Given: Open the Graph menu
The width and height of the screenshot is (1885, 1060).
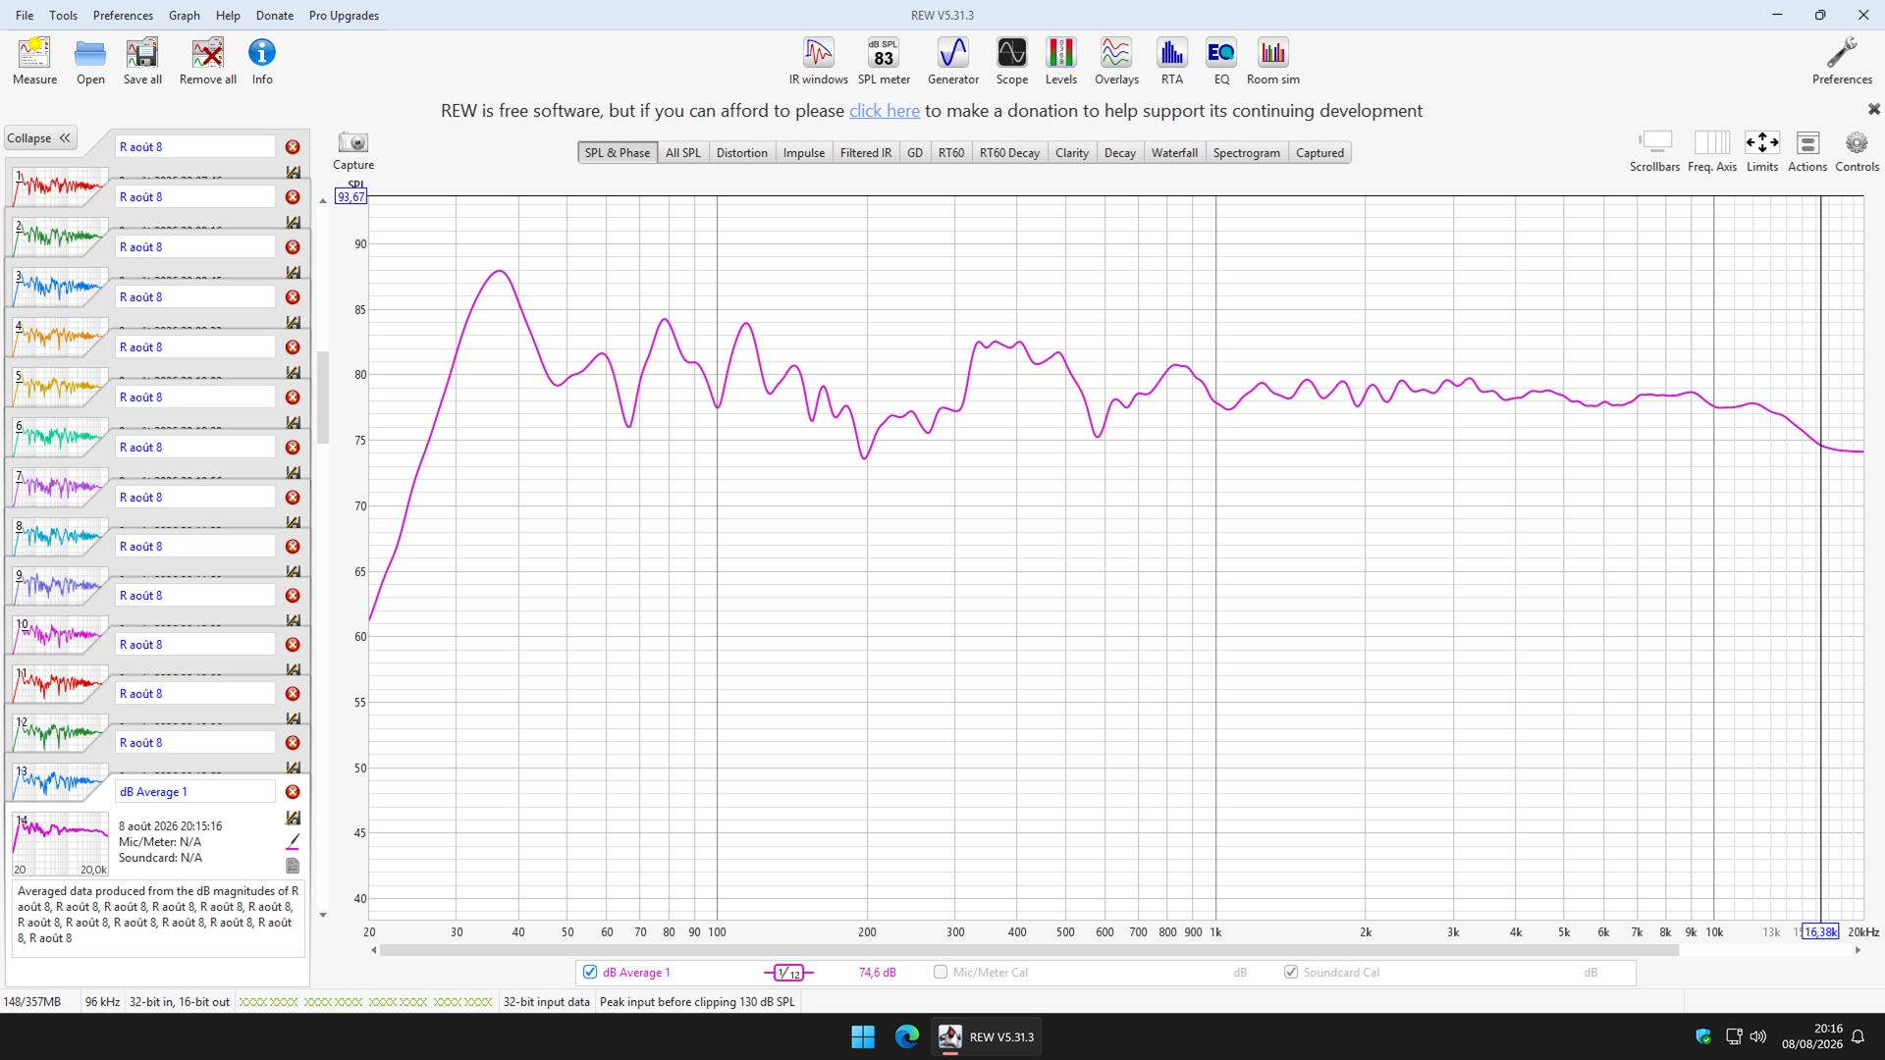Looking at the screenshot, I should 184,16.
